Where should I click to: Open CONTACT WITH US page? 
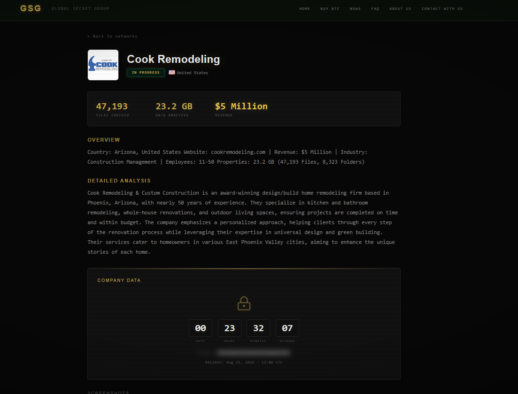point(442,8)
